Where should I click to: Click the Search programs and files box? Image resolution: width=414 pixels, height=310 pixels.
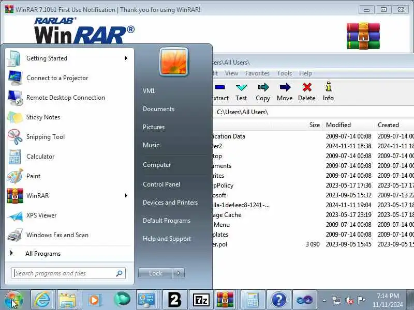68,273
